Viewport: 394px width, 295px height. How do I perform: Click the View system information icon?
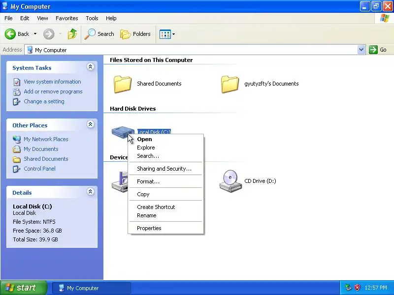tap(17, 82)
